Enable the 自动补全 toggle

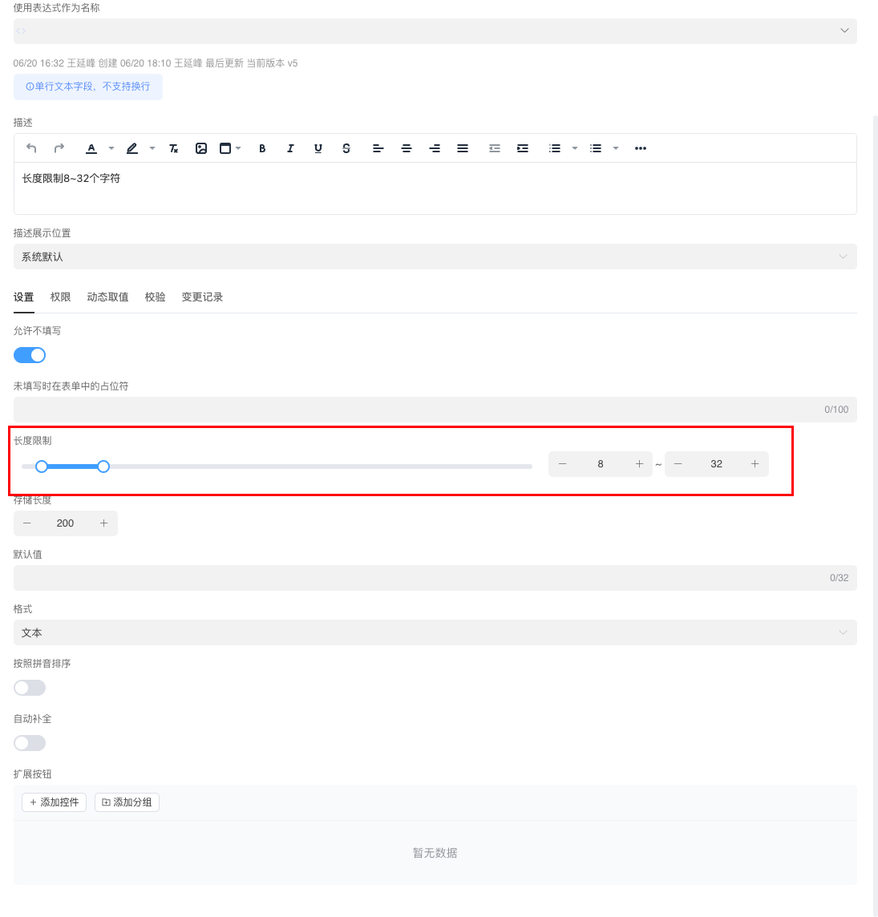(30, 743)
